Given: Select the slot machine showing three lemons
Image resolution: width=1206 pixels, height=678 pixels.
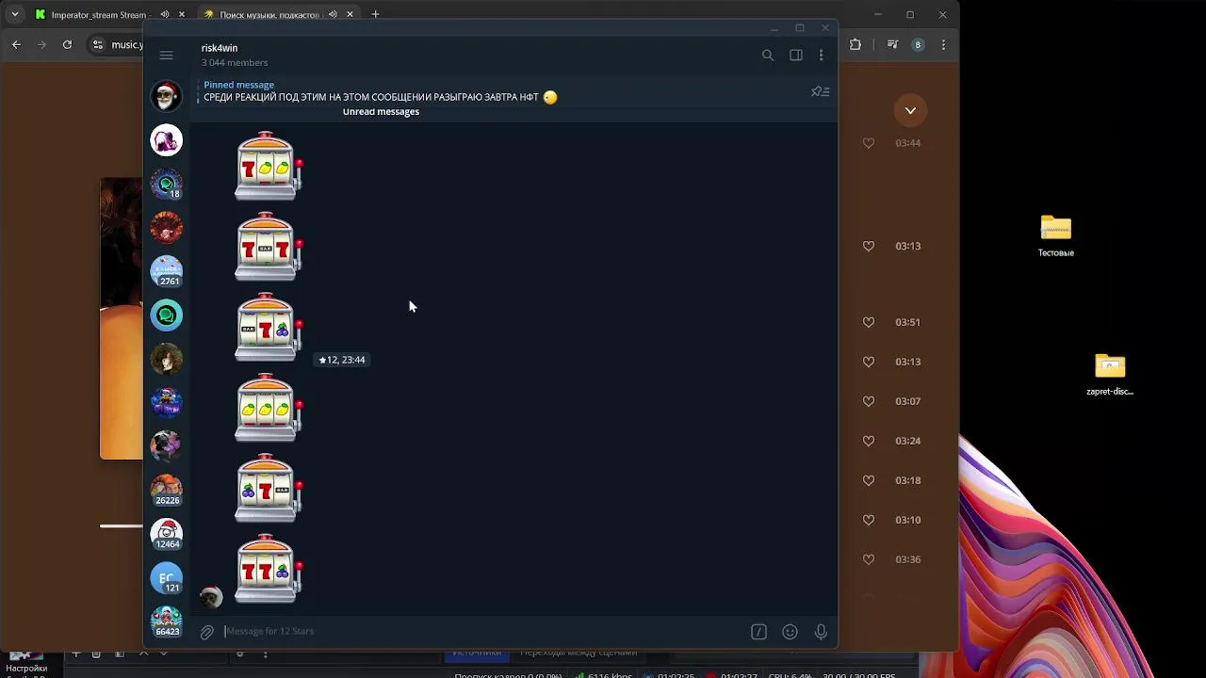Looking at the screenshot, I should coord(268,409).
